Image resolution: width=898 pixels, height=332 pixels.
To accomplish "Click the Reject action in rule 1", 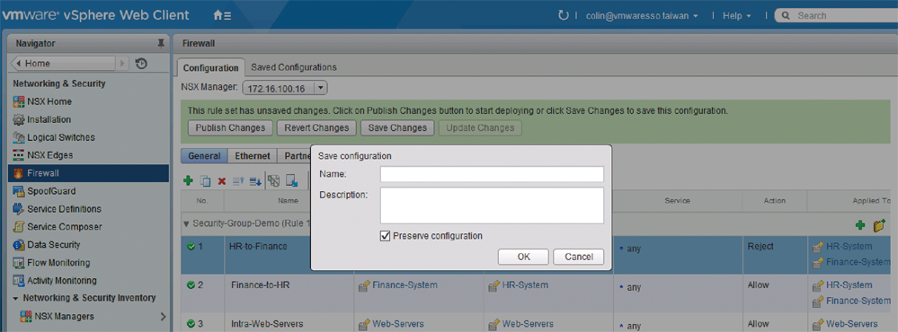I will [760, 246].
